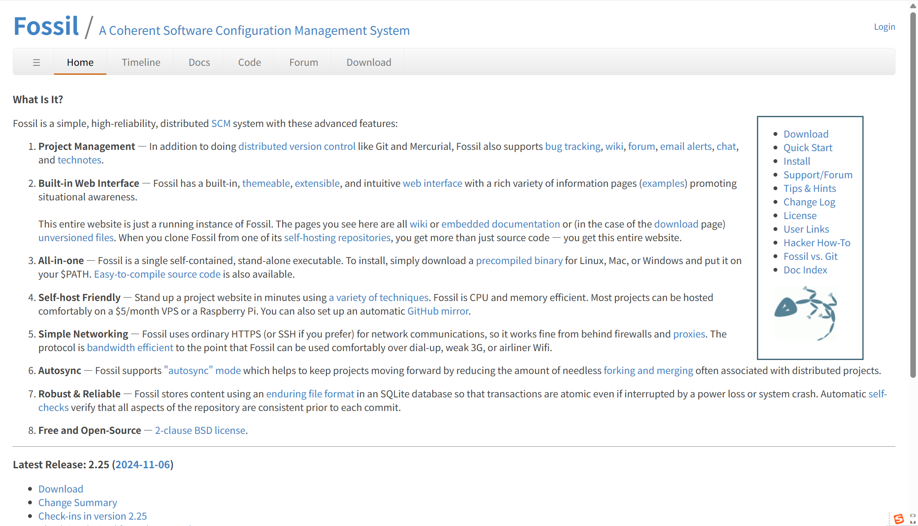Click the Login link
This screenshot has height=526, width=918.
884,27
